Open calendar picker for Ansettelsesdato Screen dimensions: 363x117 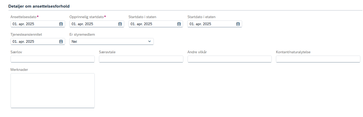click(x=61, y=24)
